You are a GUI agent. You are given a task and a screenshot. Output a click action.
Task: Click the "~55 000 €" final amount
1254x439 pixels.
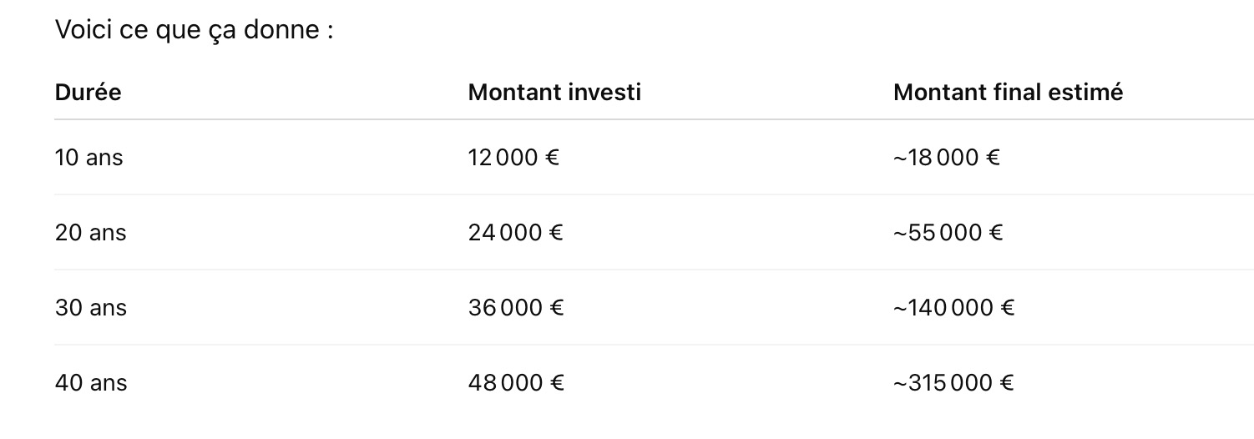tap(948, 232)
